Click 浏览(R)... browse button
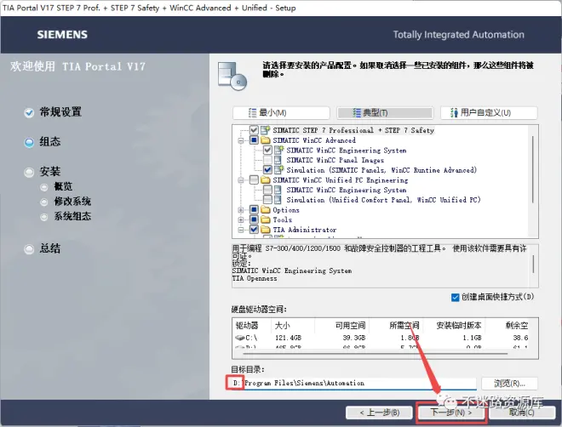562x427 pixels. tap(509, 384)
